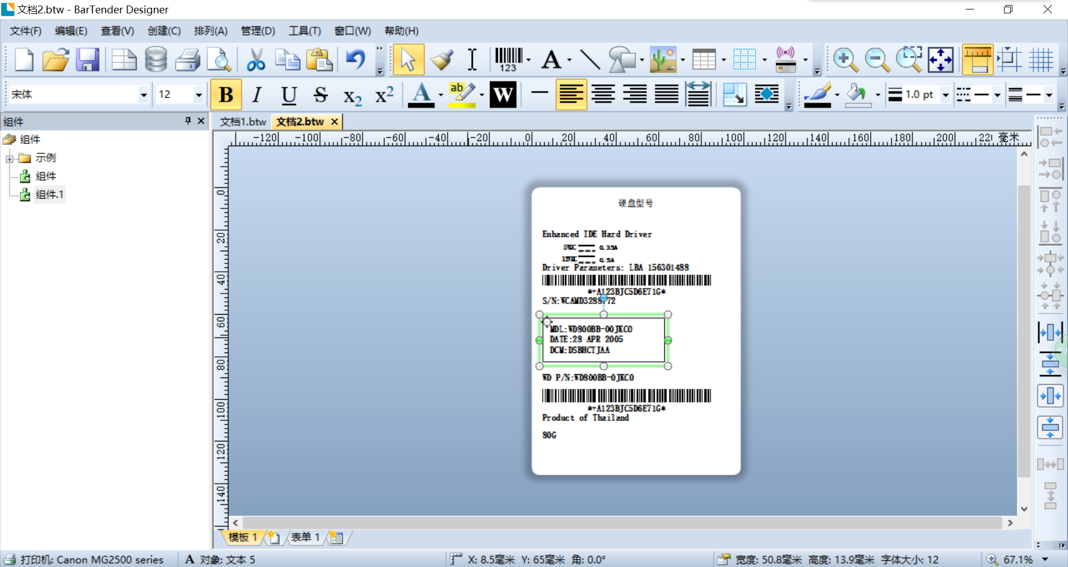Viewport: 1068px width, 567px height.
Task: Fit the template to window
Action: click(941, 59)
